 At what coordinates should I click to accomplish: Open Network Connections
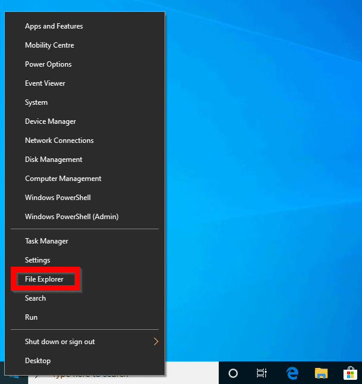[x=85, y=141]
